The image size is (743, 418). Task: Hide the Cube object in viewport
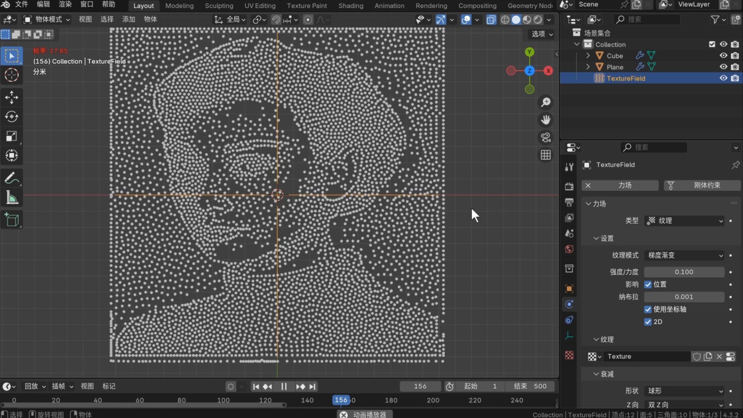(x=723, y=55)
